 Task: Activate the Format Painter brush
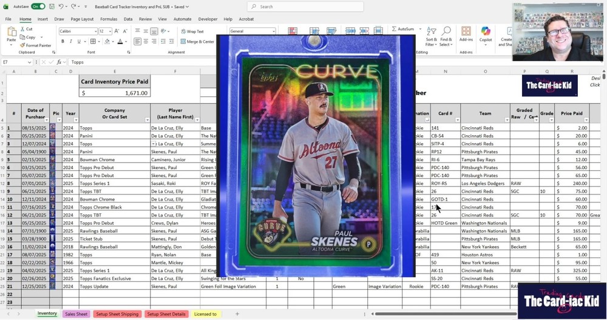(35, 45)
